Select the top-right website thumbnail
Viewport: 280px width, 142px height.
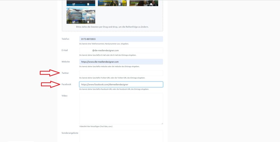tap(144, 2)
